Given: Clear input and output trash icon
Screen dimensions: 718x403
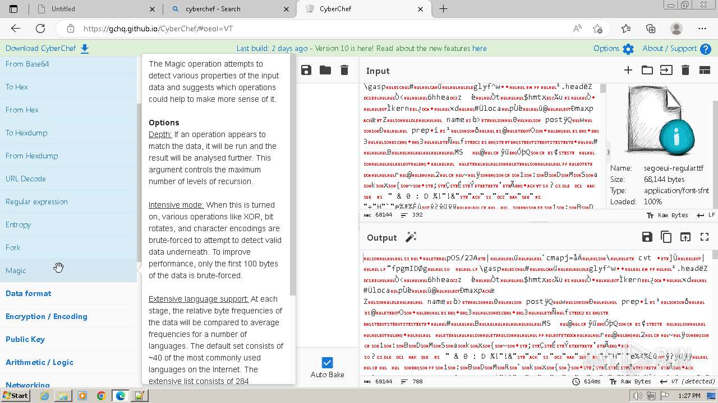Looking at the screenshot, I should [x=685, y=70].
